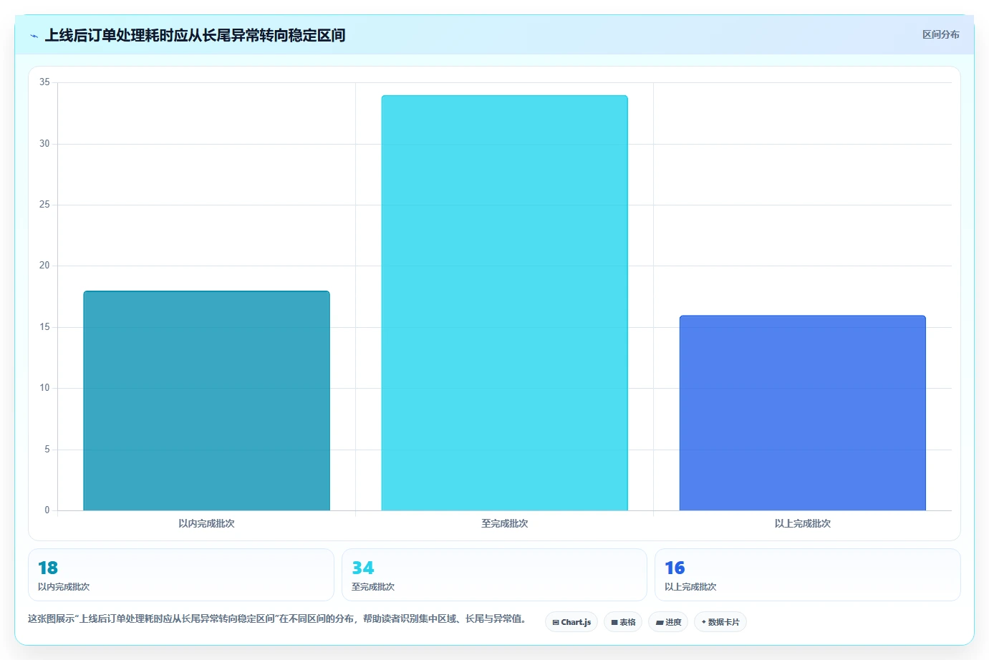The width and height of the screenshot is (989, 660).
Task: Click x-axis label 以内完成批次
Action: 206,523
